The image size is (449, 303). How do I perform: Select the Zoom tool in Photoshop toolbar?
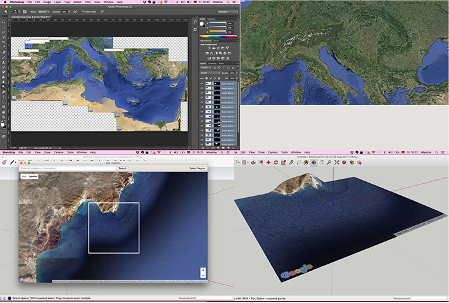coord(4,117)
